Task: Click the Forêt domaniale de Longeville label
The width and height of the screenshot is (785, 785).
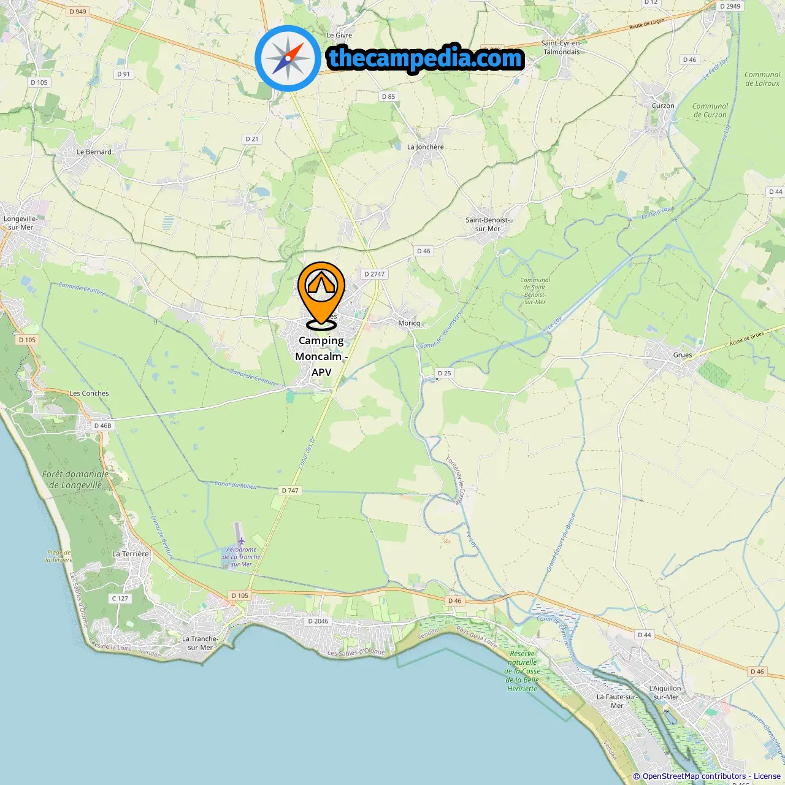Action: 75,480
